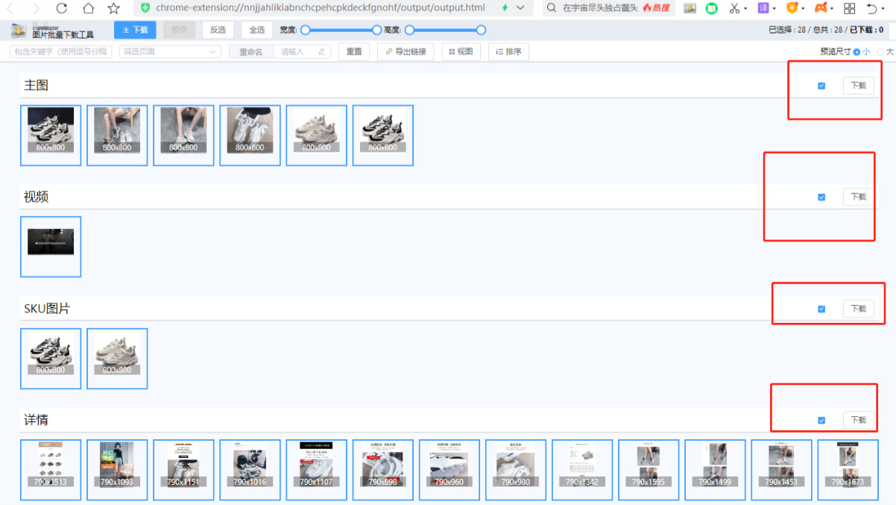
Task: Download the 详情 section images
Action: [858, 421]
